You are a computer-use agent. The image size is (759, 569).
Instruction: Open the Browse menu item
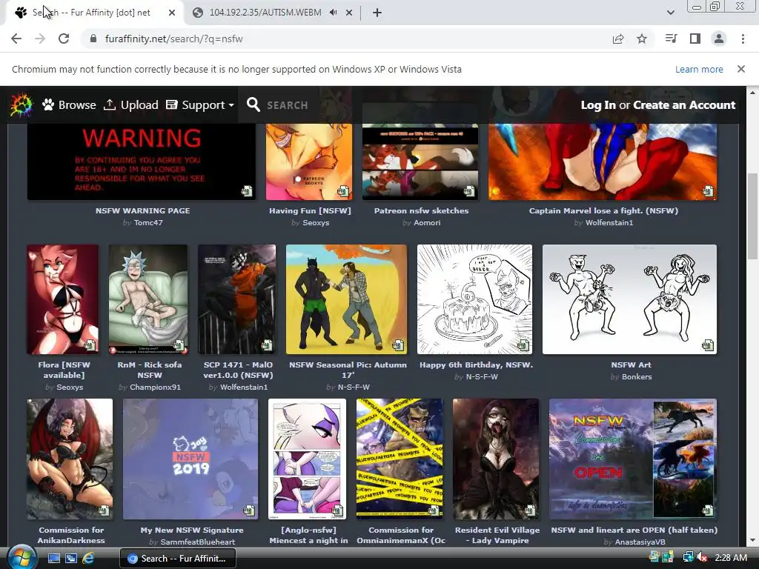click(x=69, y=105)
